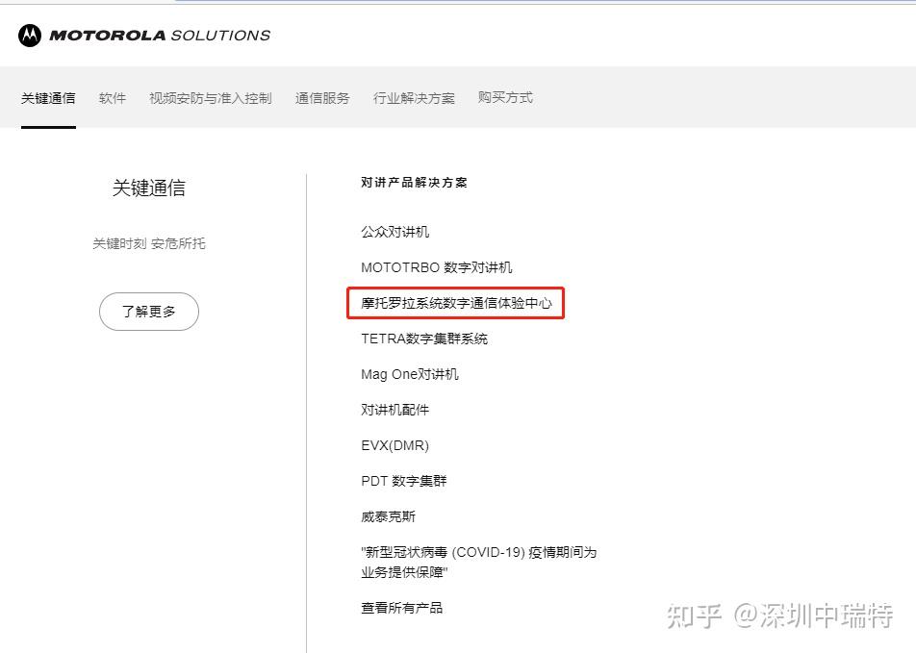
Task: Click the 了解更多 button
Action: coord(149,312)
